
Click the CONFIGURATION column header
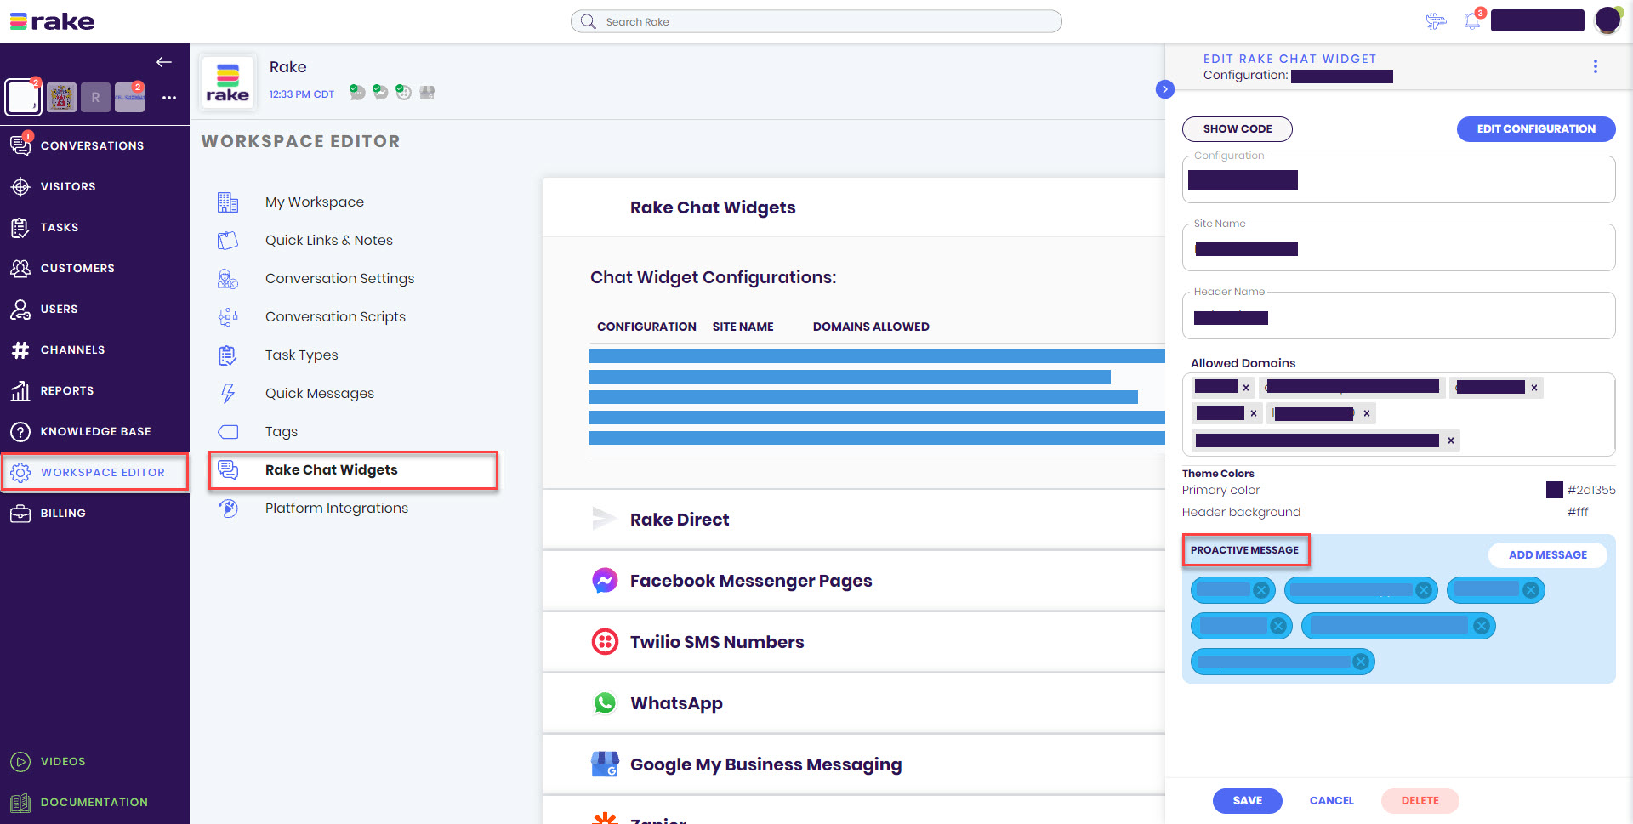click(646, 327)
